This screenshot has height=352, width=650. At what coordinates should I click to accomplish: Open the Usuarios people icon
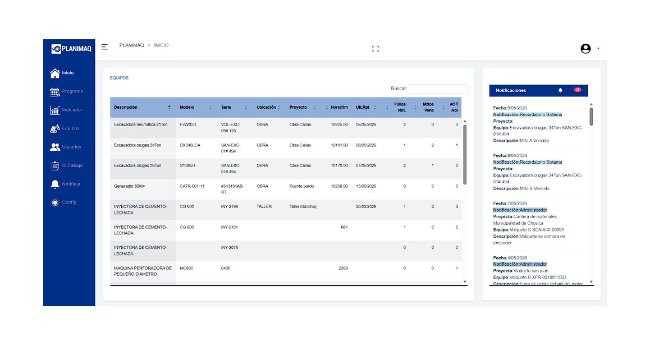click(x=54, y=147)
